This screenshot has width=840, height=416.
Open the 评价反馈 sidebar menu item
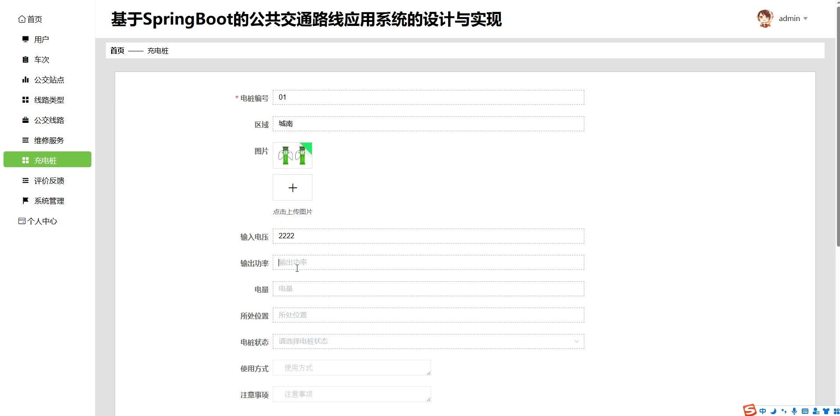[x=47, y=180]
